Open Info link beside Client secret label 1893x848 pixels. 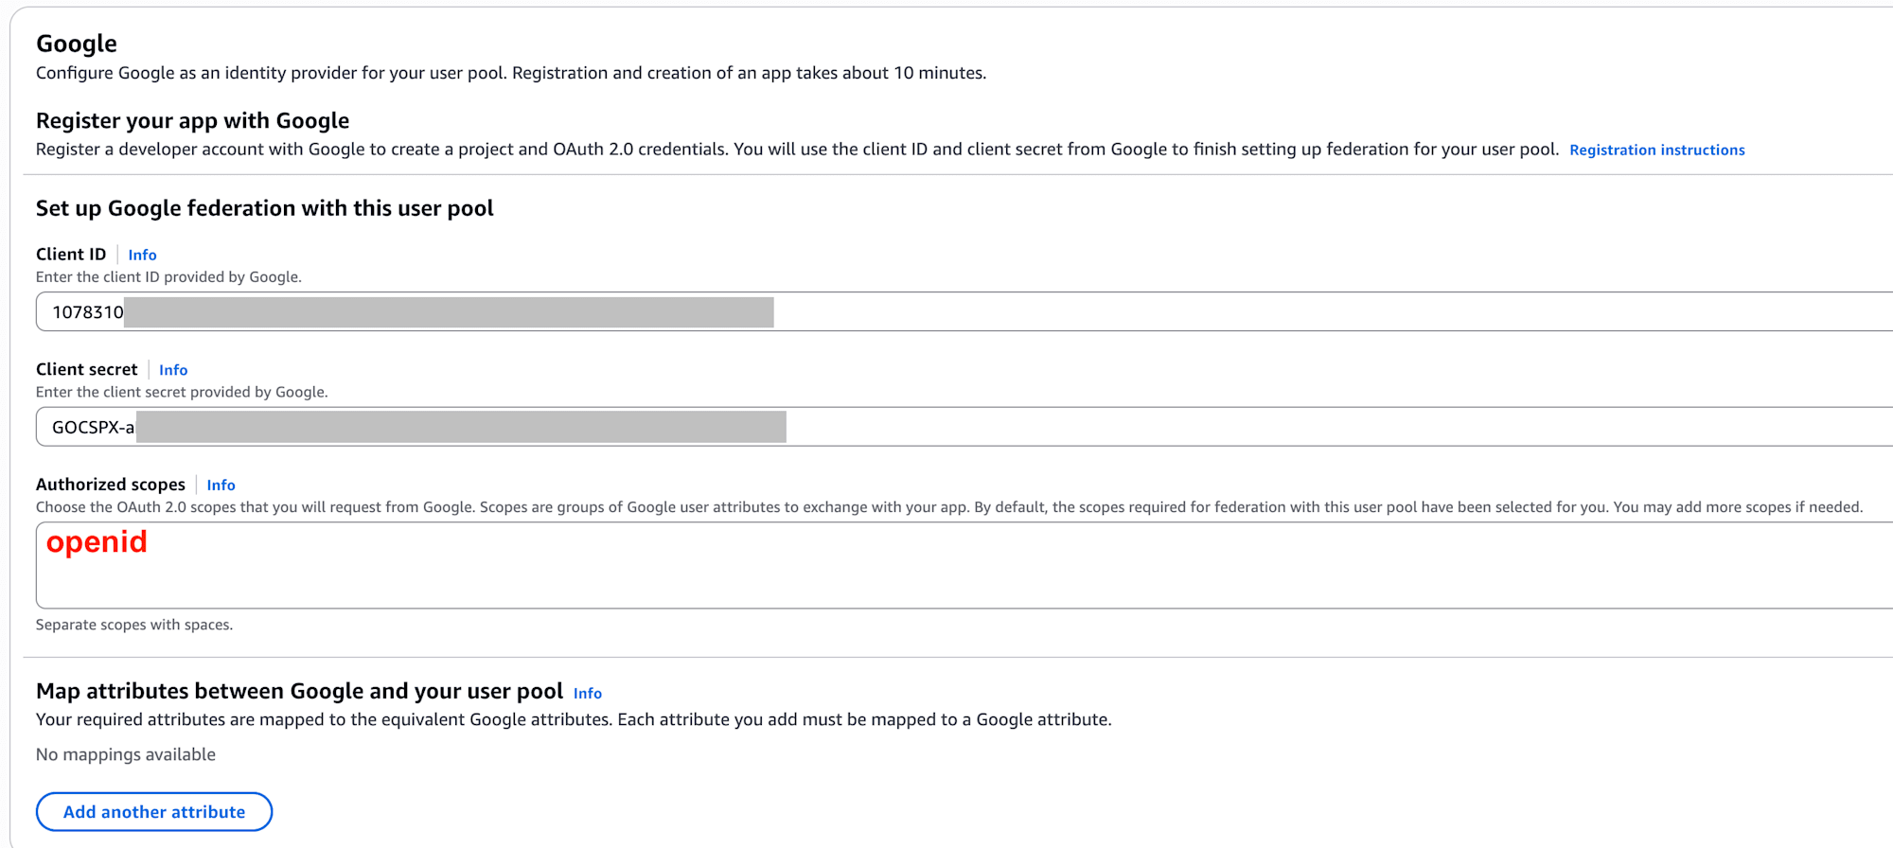pyautogui.click(x=173, y=370)
